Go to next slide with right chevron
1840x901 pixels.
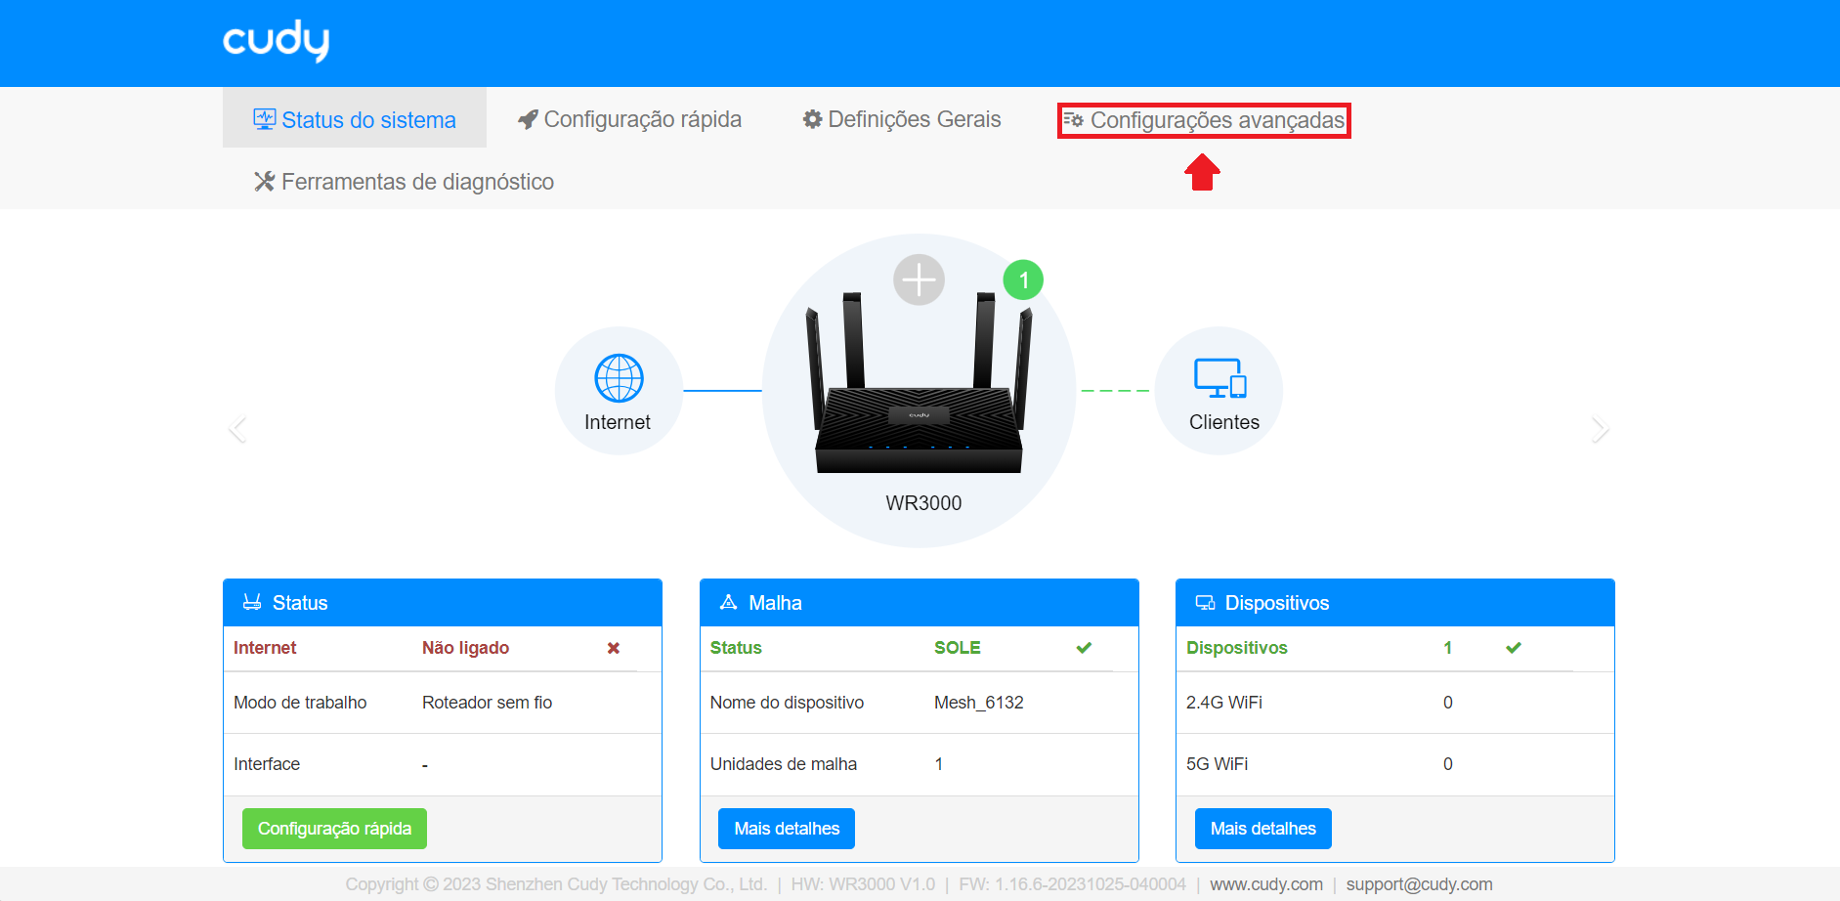pos(1600,429)
